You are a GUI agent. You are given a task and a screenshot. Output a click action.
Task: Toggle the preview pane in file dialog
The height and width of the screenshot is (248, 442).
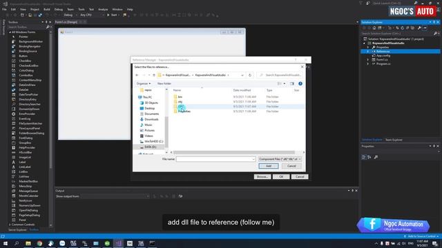tap(292, 83)
